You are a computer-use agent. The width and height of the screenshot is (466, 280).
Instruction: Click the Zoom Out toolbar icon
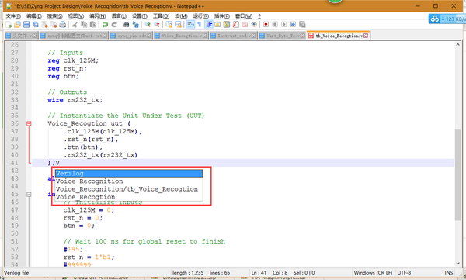pyautogui.click(x=157, y=25)
